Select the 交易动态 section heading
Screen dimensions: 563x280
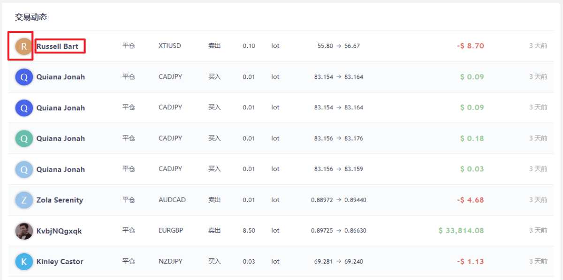(31, 17)
